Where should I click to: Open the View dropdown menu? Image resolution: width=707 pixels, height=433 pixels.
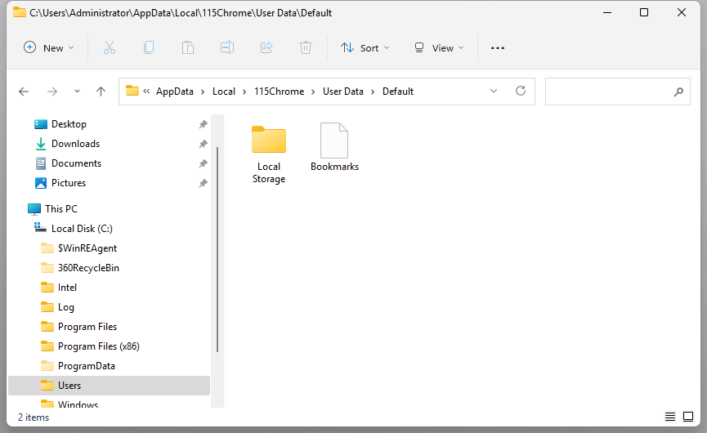439,47
